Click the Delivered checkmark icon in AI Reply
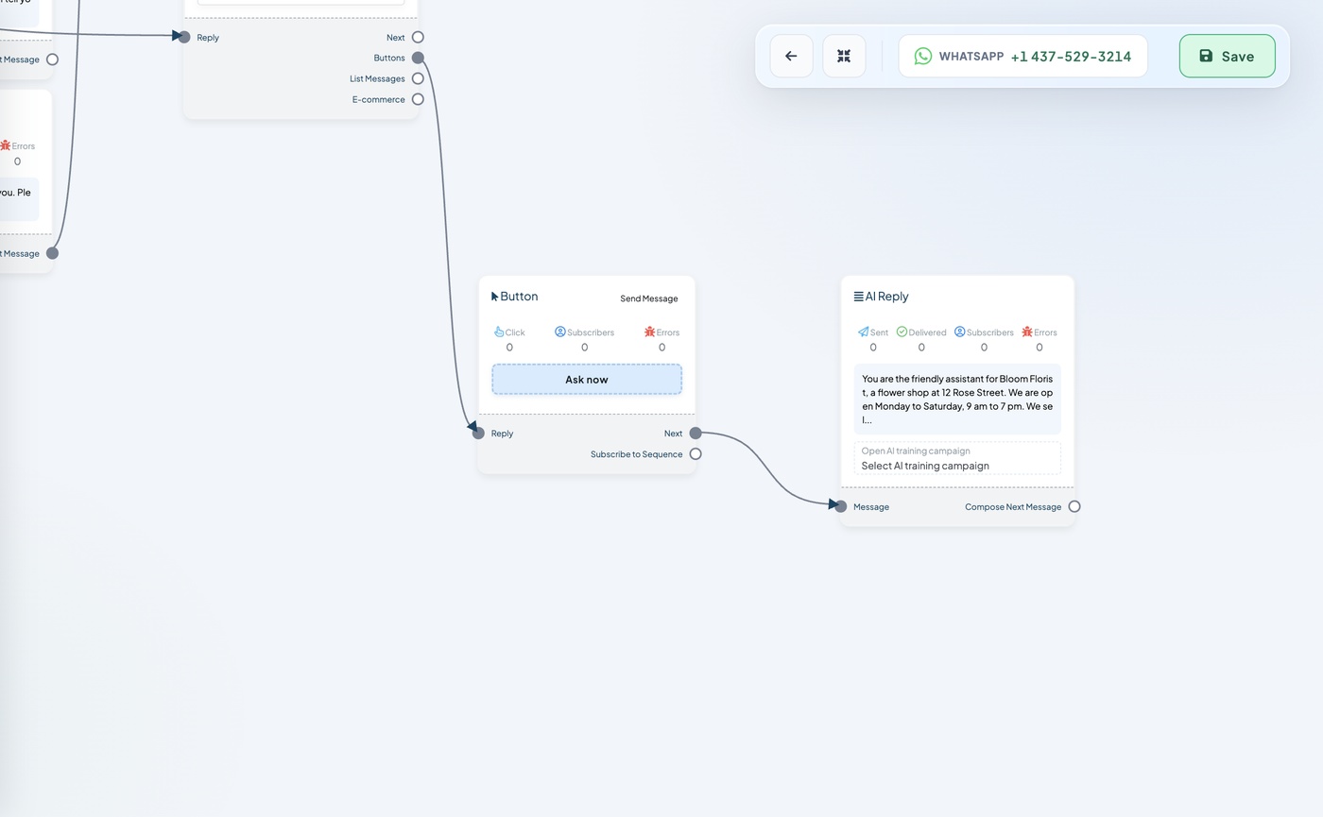The width and height of the screenshot is (1323, 817). tap(902, 332)
